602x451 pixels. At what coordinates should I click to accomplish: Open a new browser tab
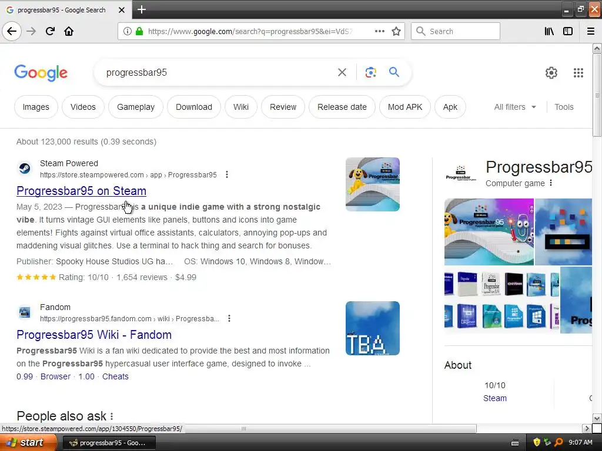click(141, 9)
